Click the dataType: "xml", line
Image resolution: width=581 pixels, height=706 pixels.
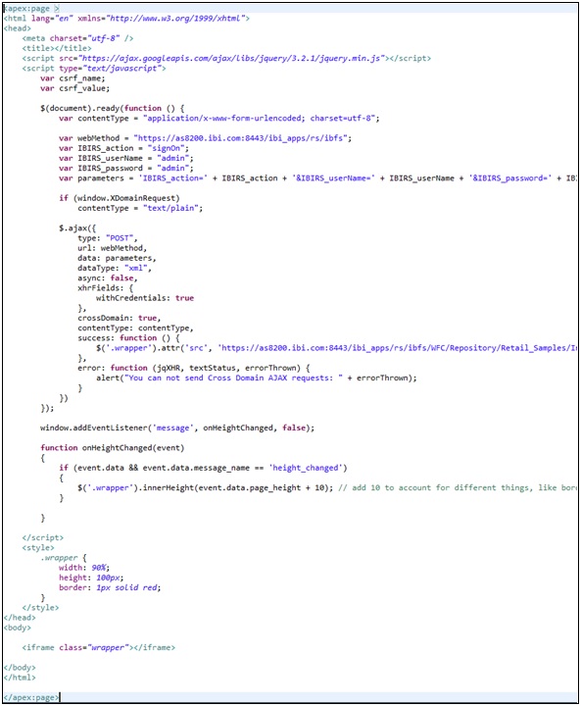point(115,268)
